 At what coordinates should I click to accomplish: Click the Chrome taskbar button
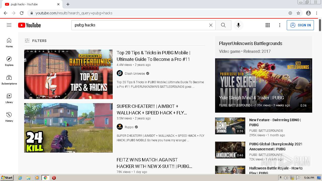(45, 178)
